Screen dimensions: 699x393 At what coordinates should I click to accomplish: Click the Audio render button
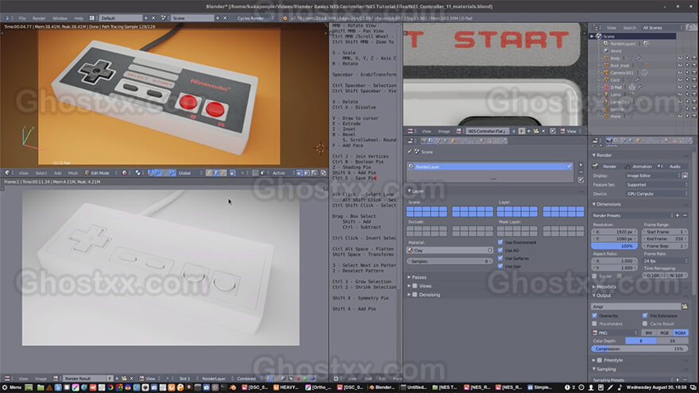pos(672,166)
